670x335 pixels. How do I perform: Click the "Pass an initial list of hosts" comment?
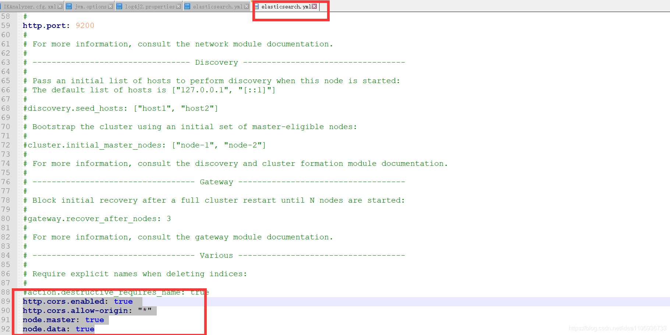point(212,81)
